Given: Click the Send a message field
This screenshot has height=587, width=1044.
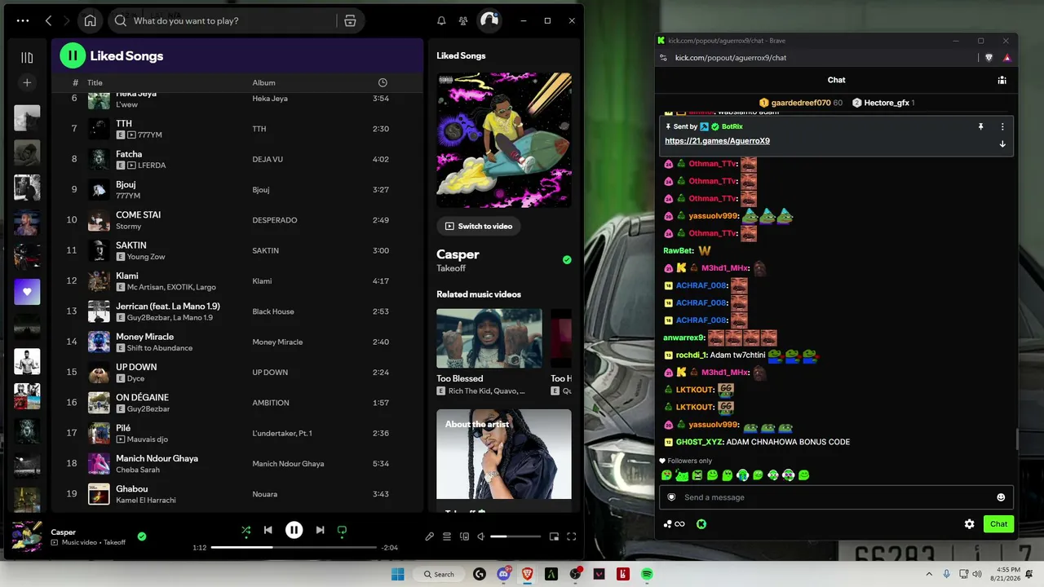Looking at the screenshot, I should point(836,497).
